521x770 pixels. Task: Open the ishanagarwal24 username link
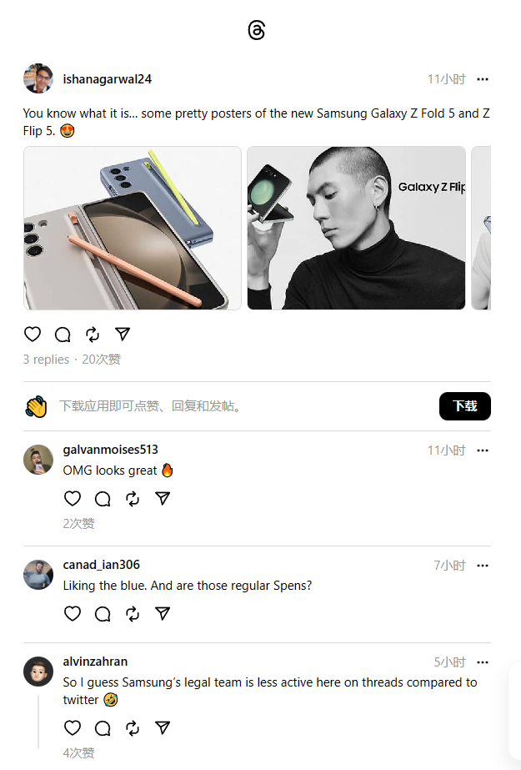point(107,79)
